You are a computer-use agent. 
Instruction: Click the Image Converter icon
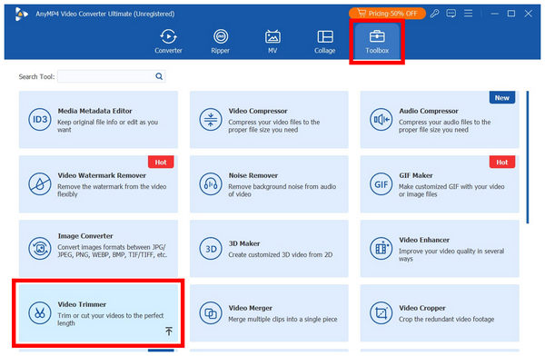(x=40, y=249)
